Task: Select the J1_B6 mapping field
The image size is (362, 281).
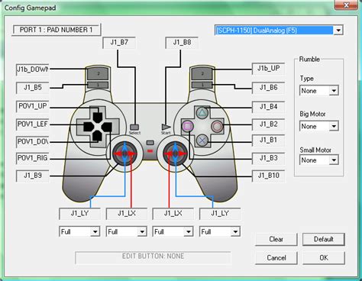Action: click(x=268, y=88)
